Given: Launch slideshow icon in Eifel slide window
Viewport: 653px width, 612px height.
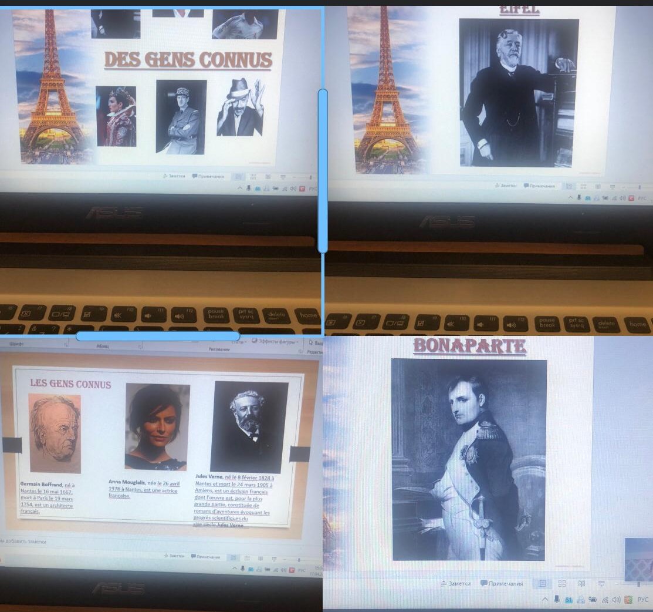Looking at the screenshot, I should point(612,187).
